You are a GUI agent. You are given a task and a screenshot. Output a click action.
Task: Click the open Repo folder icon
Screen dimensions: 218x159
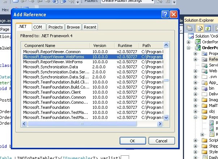click(x=205, y=117)
